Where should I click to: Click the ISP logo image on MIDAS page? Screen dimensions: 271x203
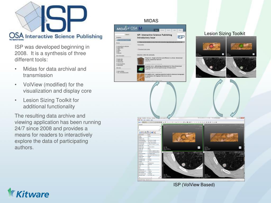pos(181,37)
